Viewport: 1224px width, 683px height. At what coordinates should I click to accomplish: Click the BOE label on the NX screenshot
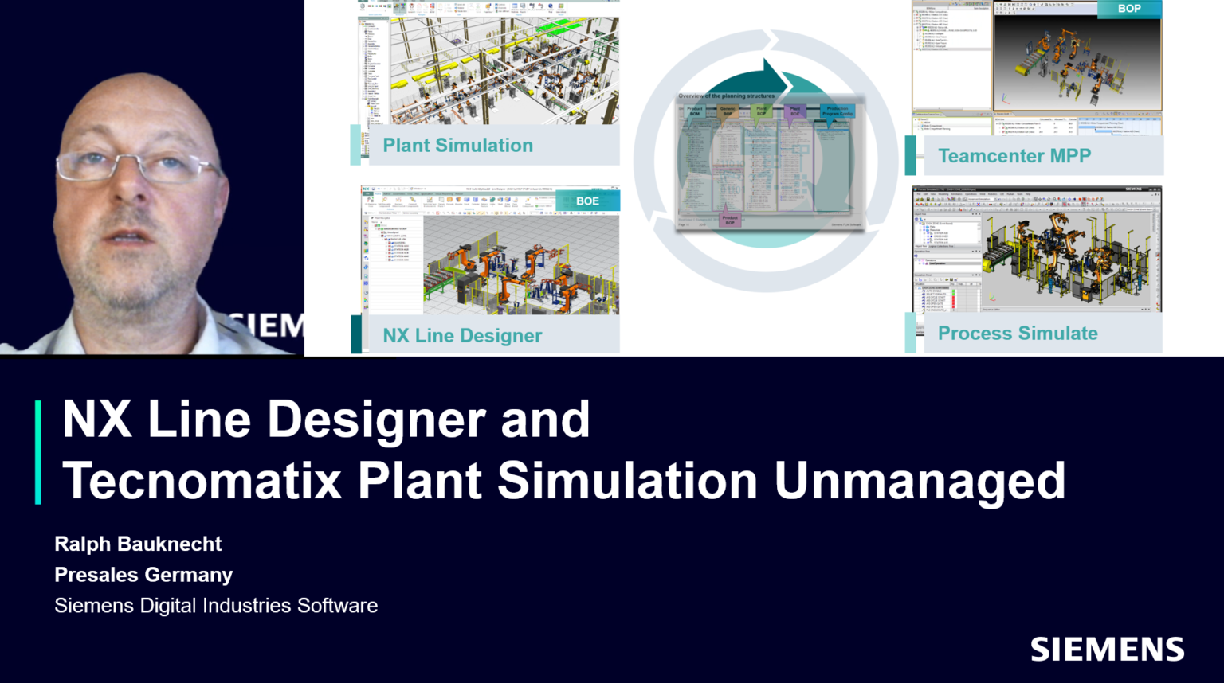(x=589, y=202)
